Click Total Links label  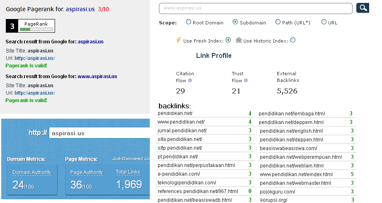point(128,172)
